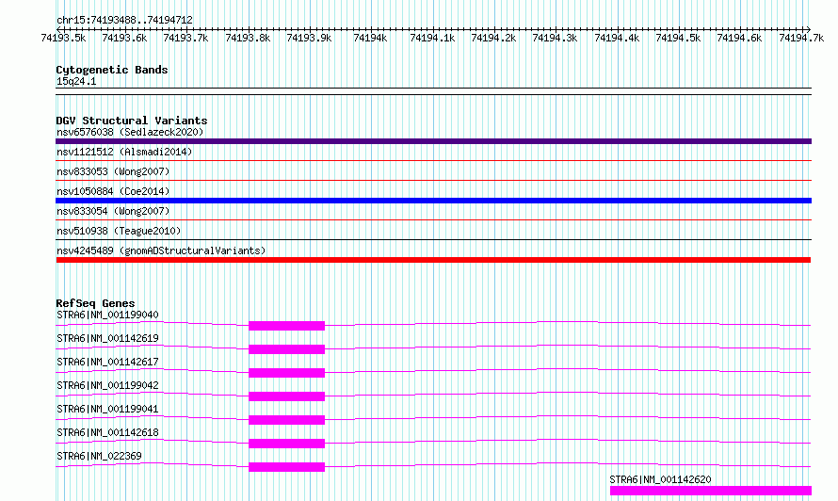
Task: Click the 74193.5k ruler tick label
Action: pyautogui.click(x=63, y=38)
